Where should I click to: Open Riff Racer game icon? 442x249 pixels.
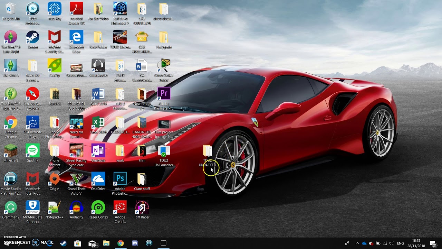[142, 210]
